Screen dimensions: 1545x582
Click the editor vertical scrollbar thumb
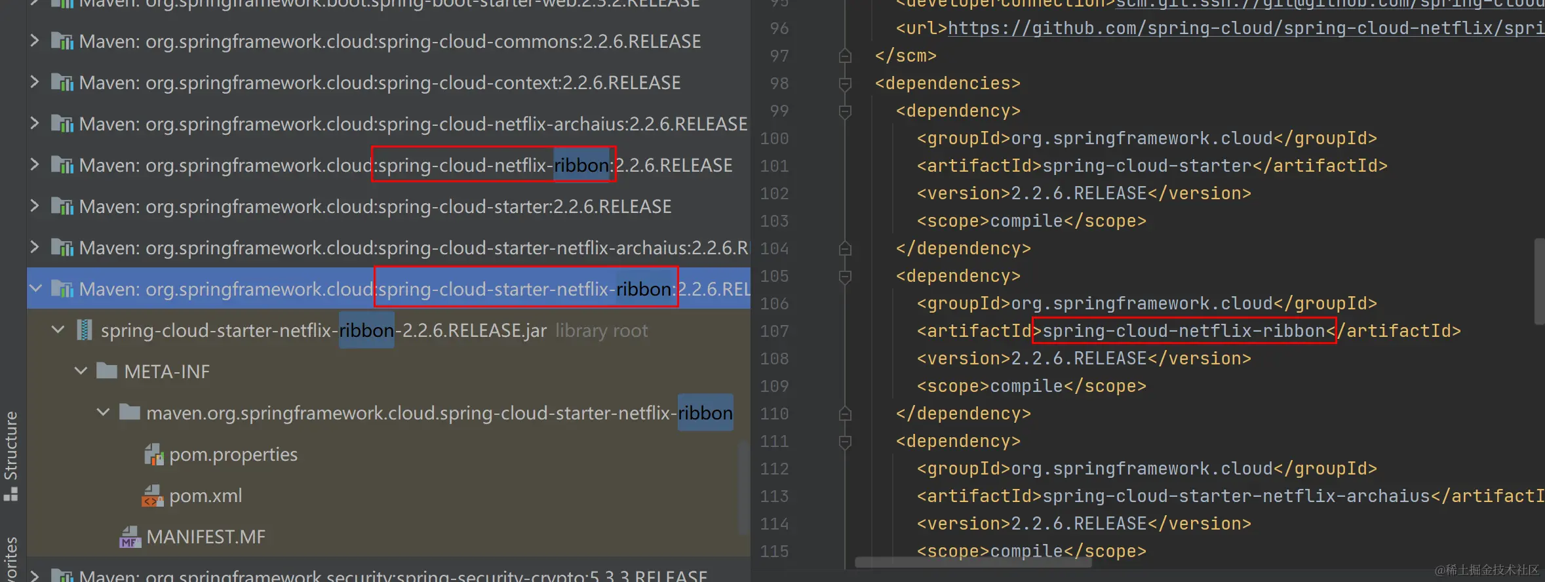[x=1539, y=281]
